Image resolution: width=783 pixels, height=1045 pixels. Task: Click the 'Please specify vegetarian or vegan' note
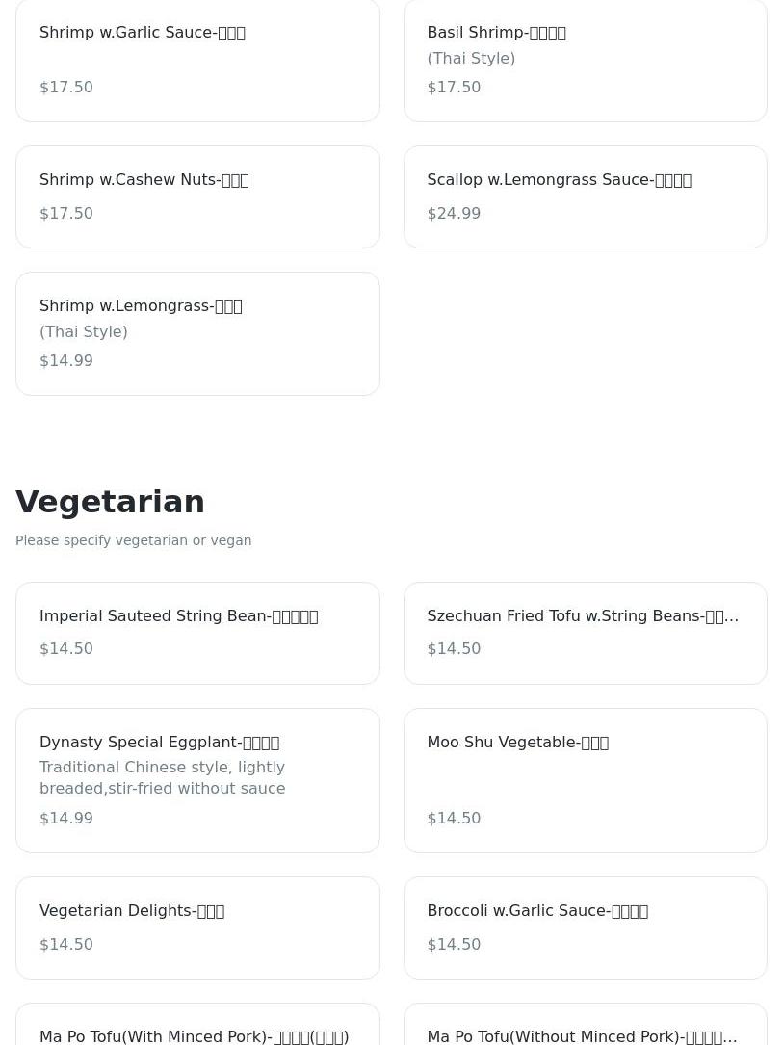(133, 540)
